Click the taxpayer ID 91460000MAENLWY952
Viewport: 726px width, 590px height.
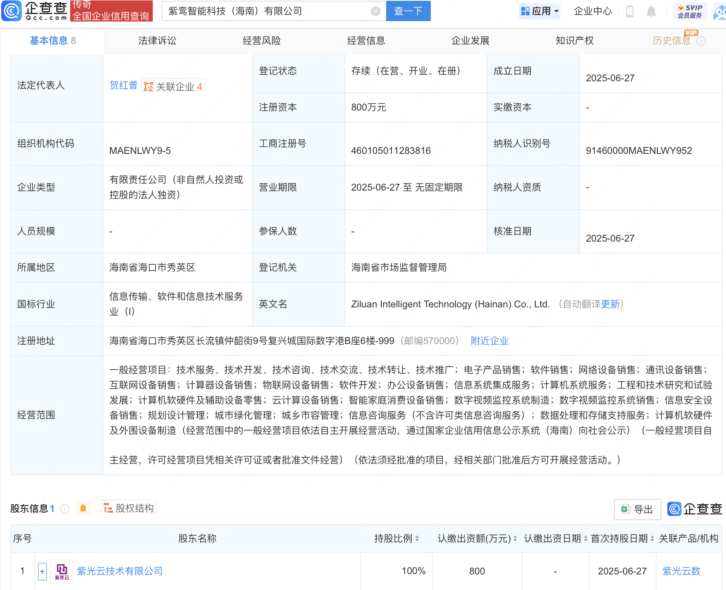click(x=639, y=151)
